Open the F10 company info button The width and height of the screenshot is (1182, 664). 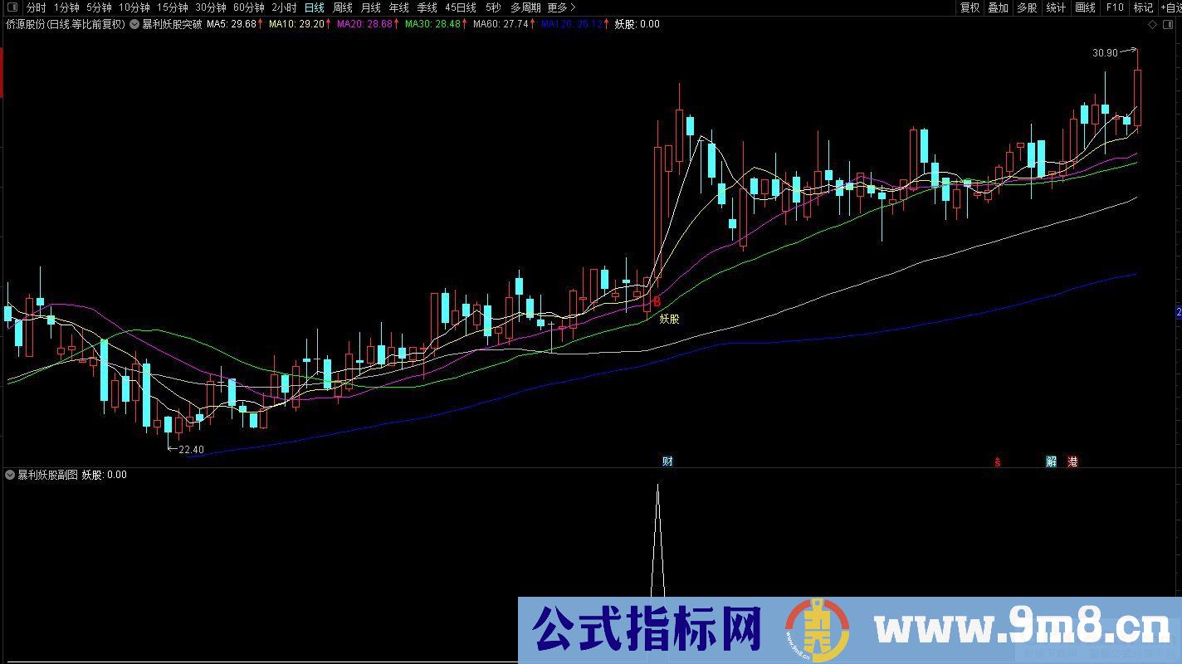point(1114,7)
